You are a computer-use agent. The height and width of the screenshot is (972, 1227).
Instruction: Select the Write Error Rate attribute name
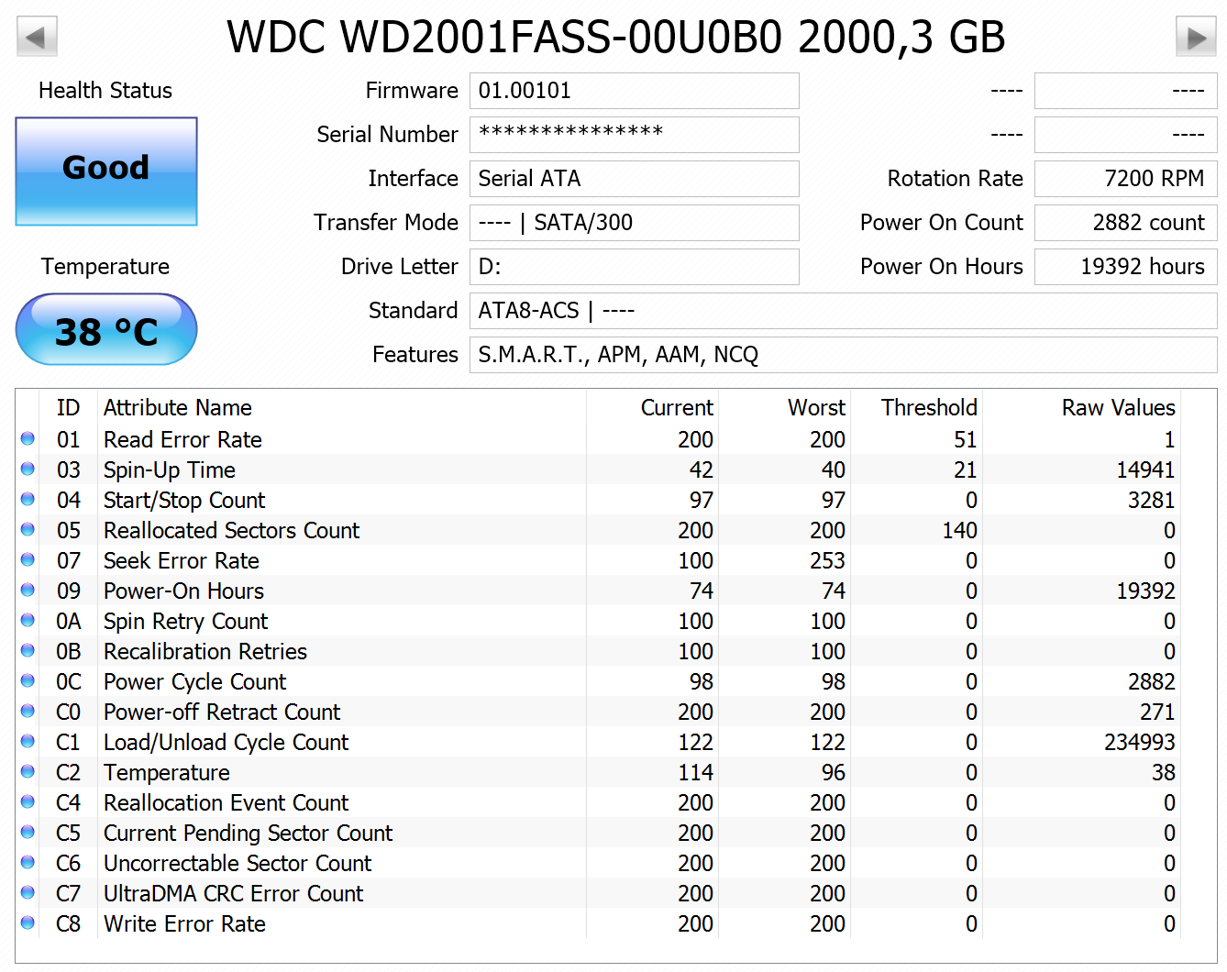tap(184, 924)
